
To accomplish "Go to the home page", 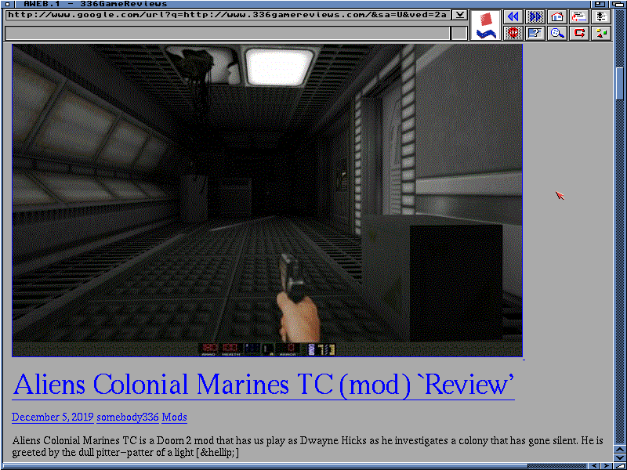I will pyautogui.click(x=556, y=16).
